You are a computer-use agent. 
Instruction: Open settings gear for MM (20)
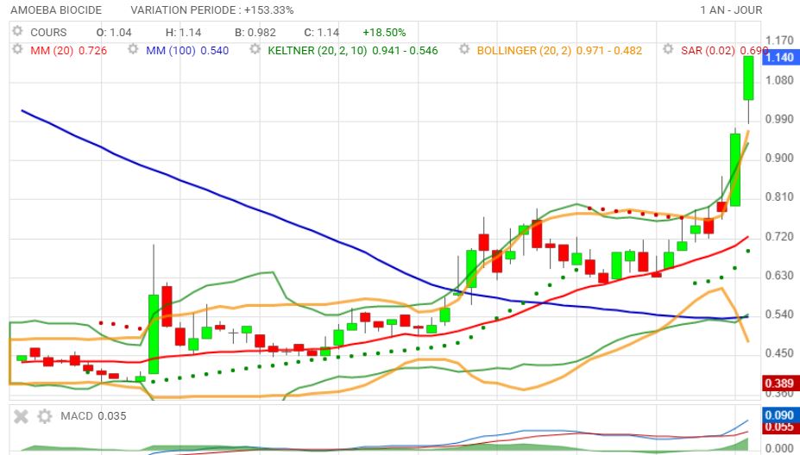tap(17, 50)
